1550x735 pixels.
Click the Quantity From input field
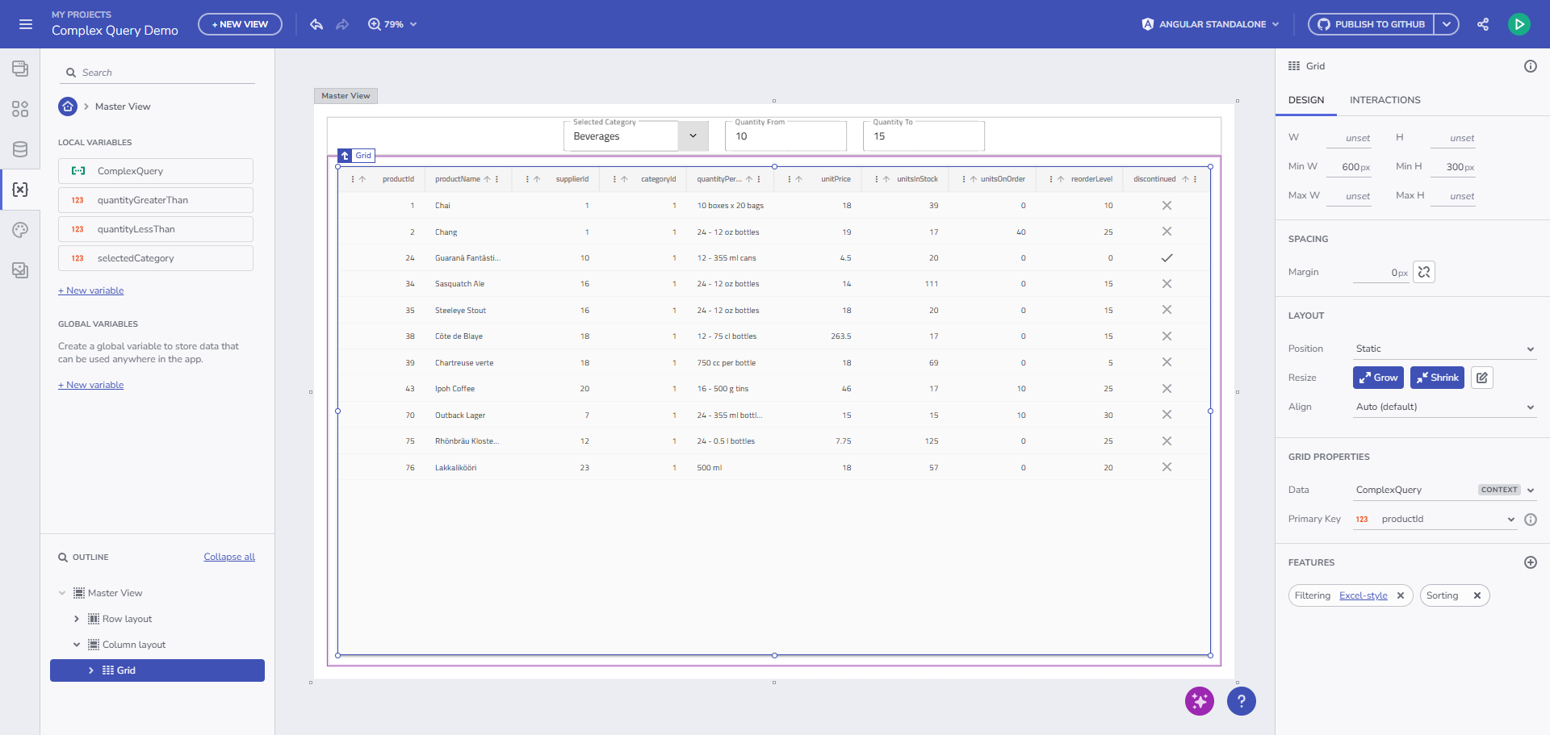tap(785, 136)
